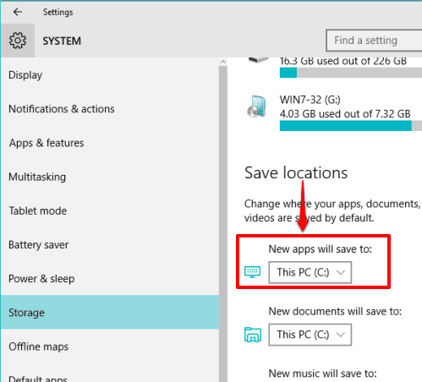Open Power & sleep settings

[x=110, y=279]
